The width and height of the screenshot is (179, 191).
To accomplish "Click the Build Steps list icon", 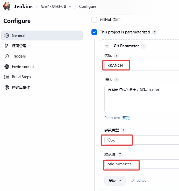I will (x=7, y=77).
